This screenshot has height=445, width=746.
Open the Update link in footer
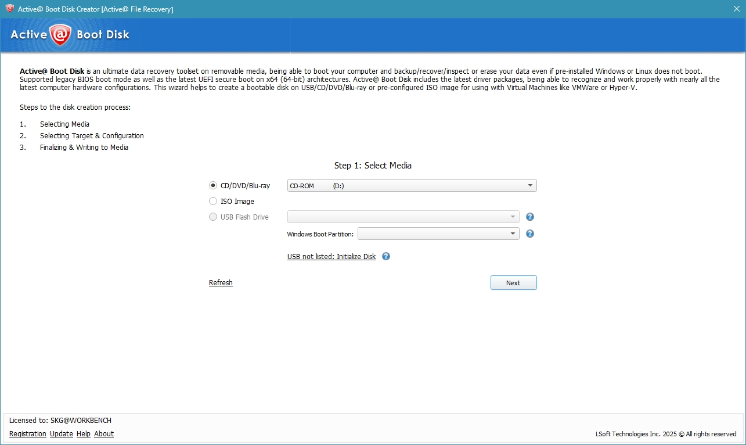point(62,434)
